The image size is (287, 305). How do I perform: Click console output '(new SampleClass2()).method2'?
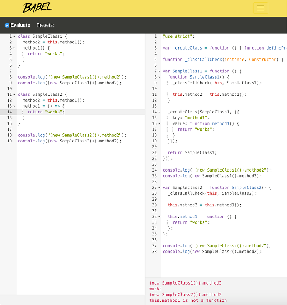[x=185, y=295]
